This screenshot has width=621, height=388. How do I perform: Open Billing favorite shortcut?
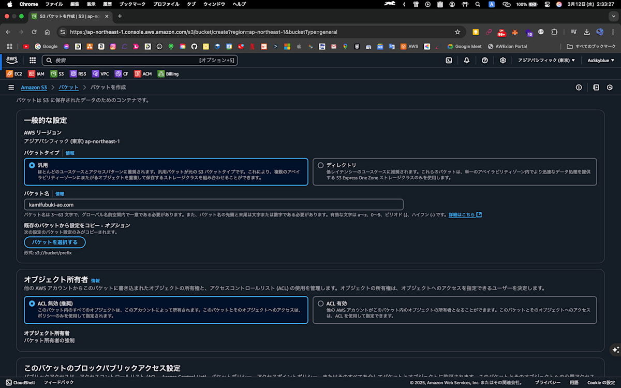click(x=168, y=74)
